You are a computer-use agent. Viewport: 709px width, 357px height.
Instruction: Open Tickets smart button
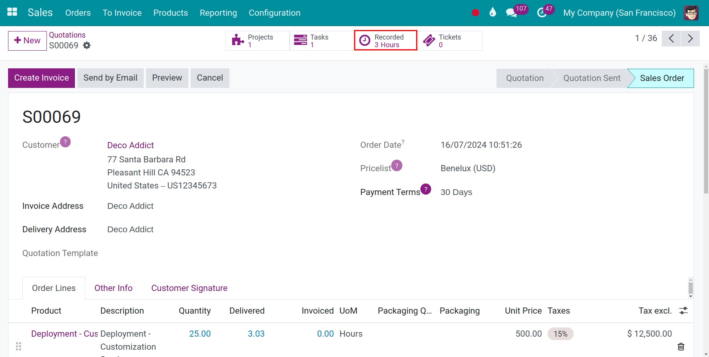click(x=450, y=40)
